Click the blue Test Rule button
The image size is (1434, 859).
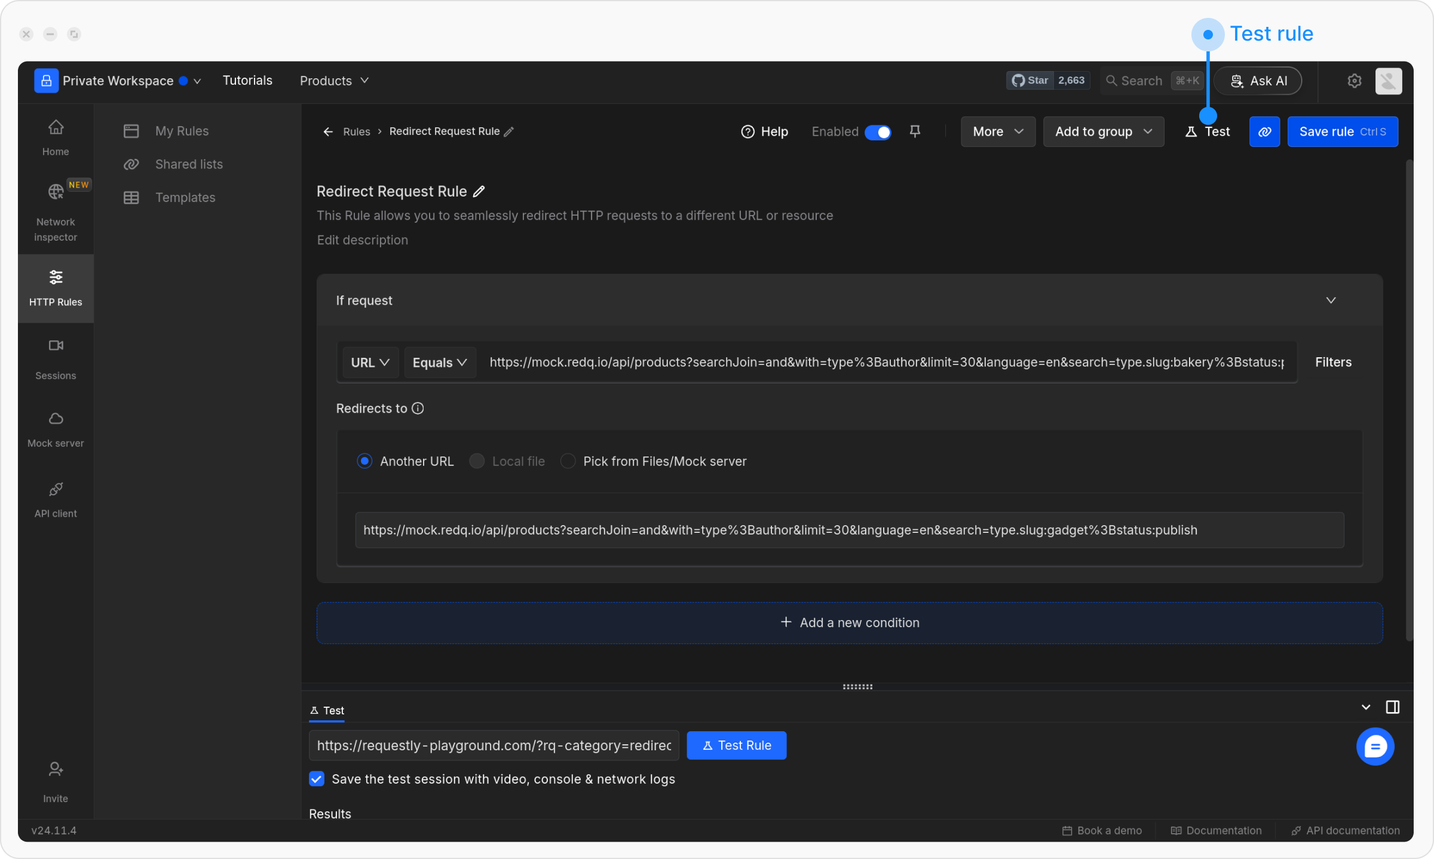coord(736,746)
